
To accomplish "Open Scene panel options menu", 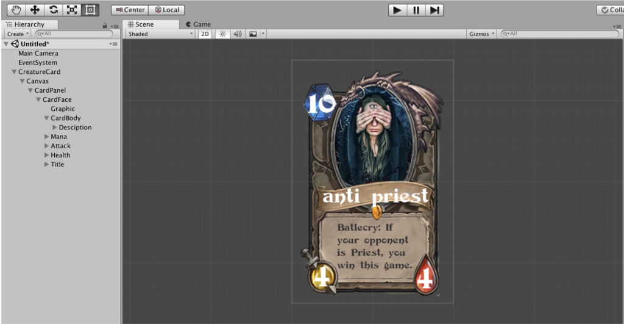I will coord(618,26).
